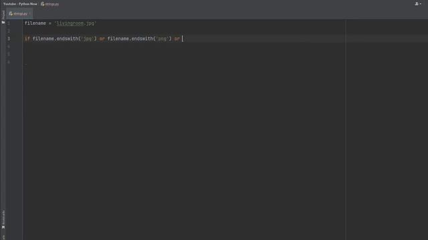This screenshot has height=240, width=428.
Task: Click gutter line number 1
Action: click(x=9, y=23)
